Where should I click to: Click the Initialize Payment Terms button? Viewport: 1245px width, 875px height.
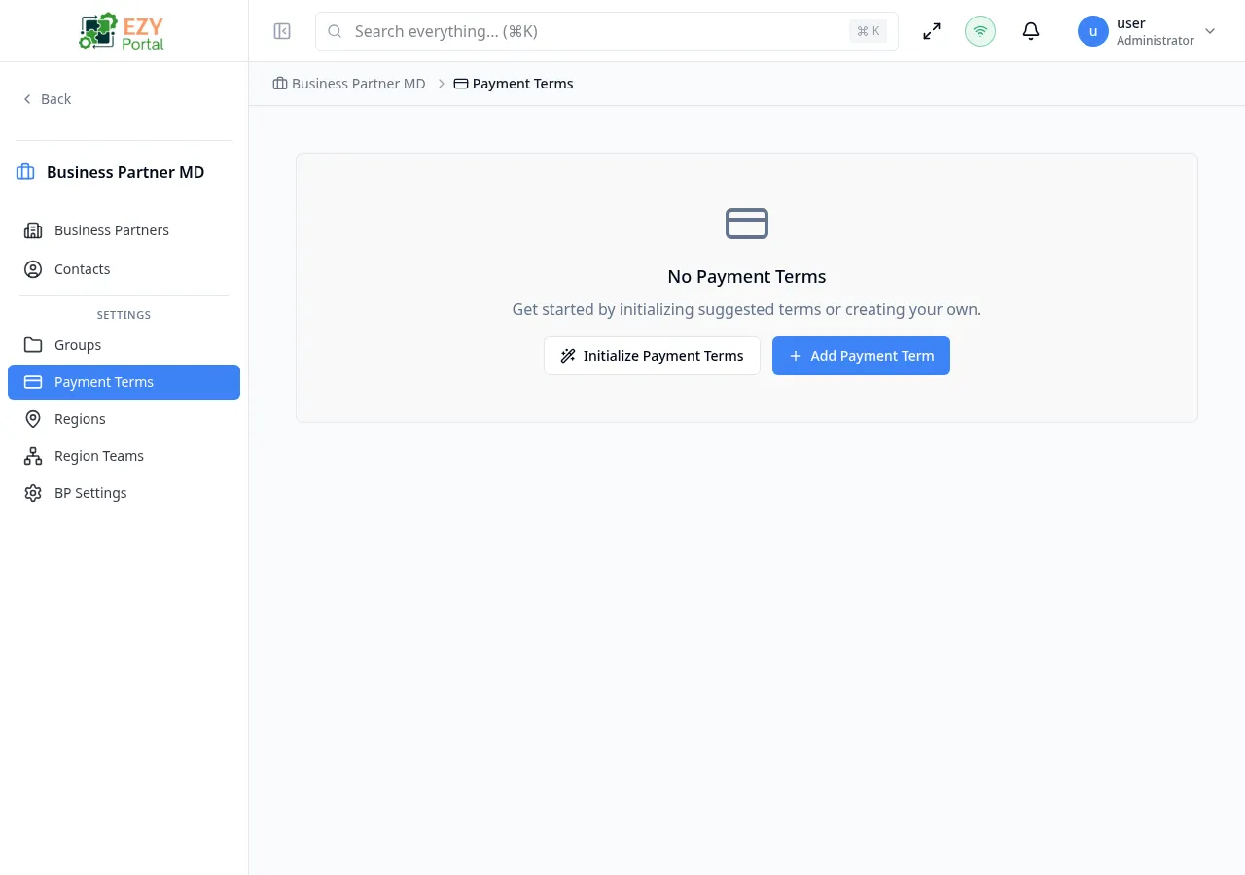(652, 356)
